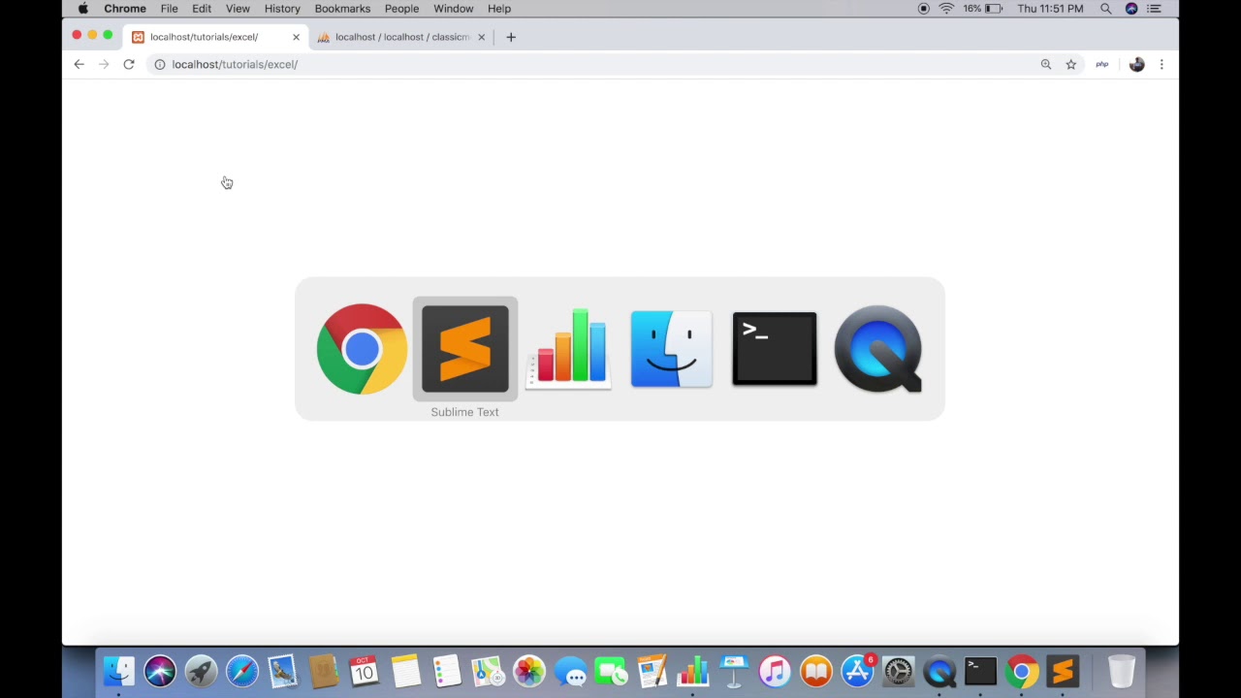Switch to the localhost/tutorials/excel/ tab
This screenshot has height=698, width=1241.
click(216, 37)
